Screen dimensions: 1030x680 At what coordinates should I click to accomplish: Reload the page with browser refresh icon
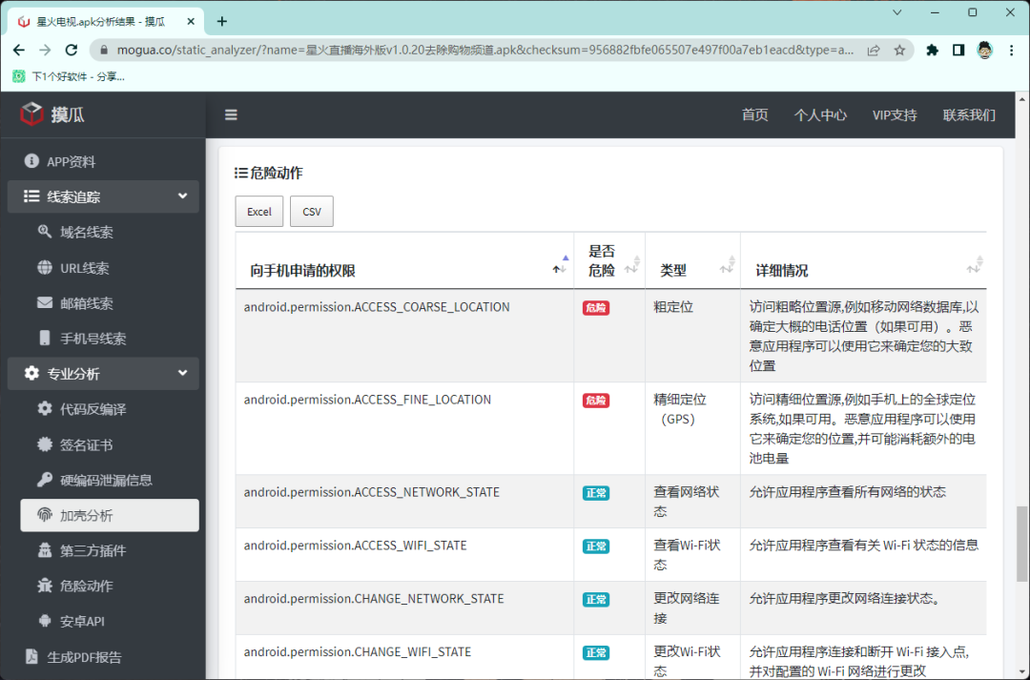tap(72, 50)
